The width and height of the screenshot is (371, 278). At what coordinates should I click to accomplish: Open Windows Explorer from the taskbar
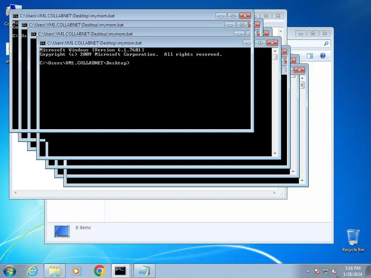(55, 271)
